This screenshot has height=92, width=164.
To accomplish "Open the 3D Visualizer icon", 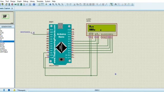I will pos(15,4).
